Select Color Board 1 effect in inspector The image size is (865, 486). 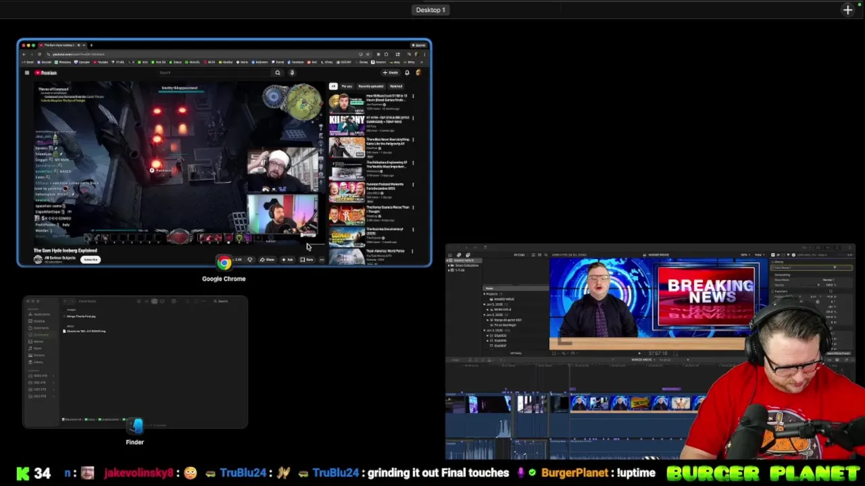[811, 267]
